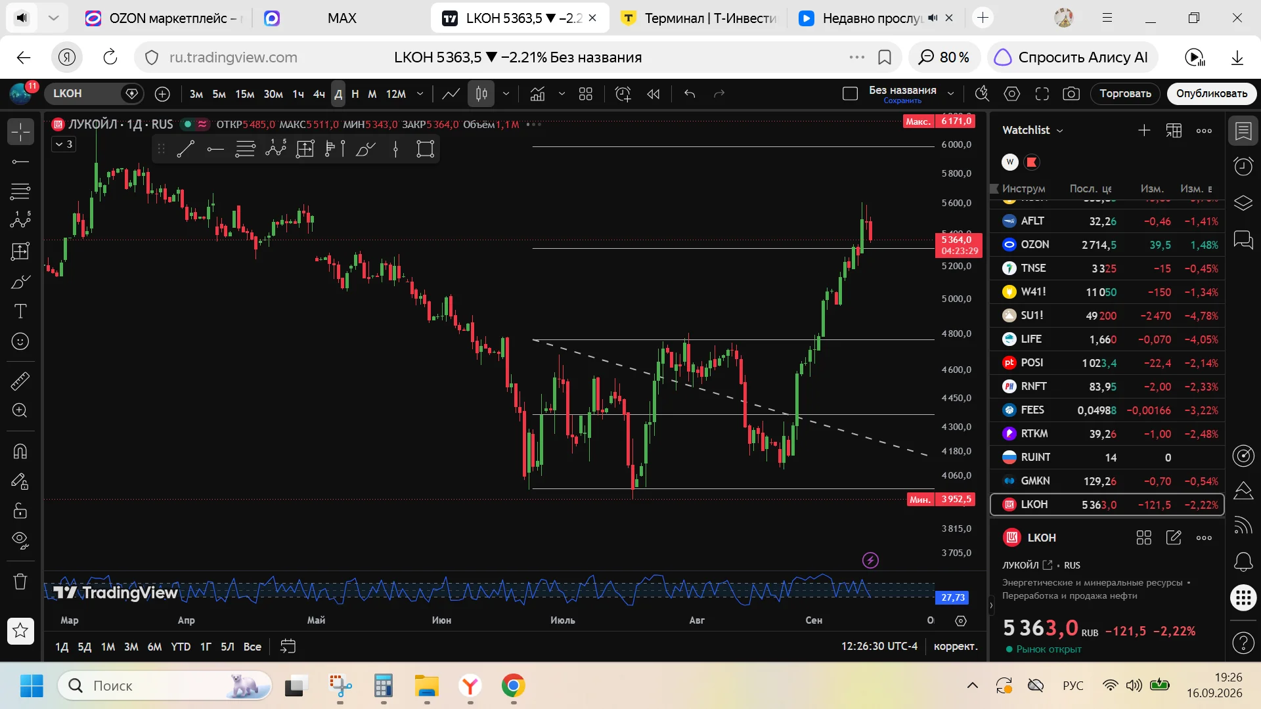
Task: Open a new browser tab
Action: (983, 18)
